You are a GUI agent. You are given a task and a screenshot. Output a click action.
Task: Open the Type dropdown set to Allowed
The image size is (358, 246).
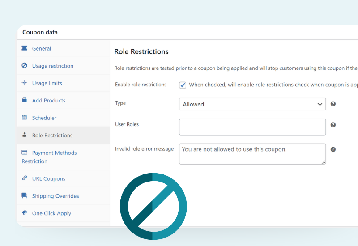coord(252,104)
